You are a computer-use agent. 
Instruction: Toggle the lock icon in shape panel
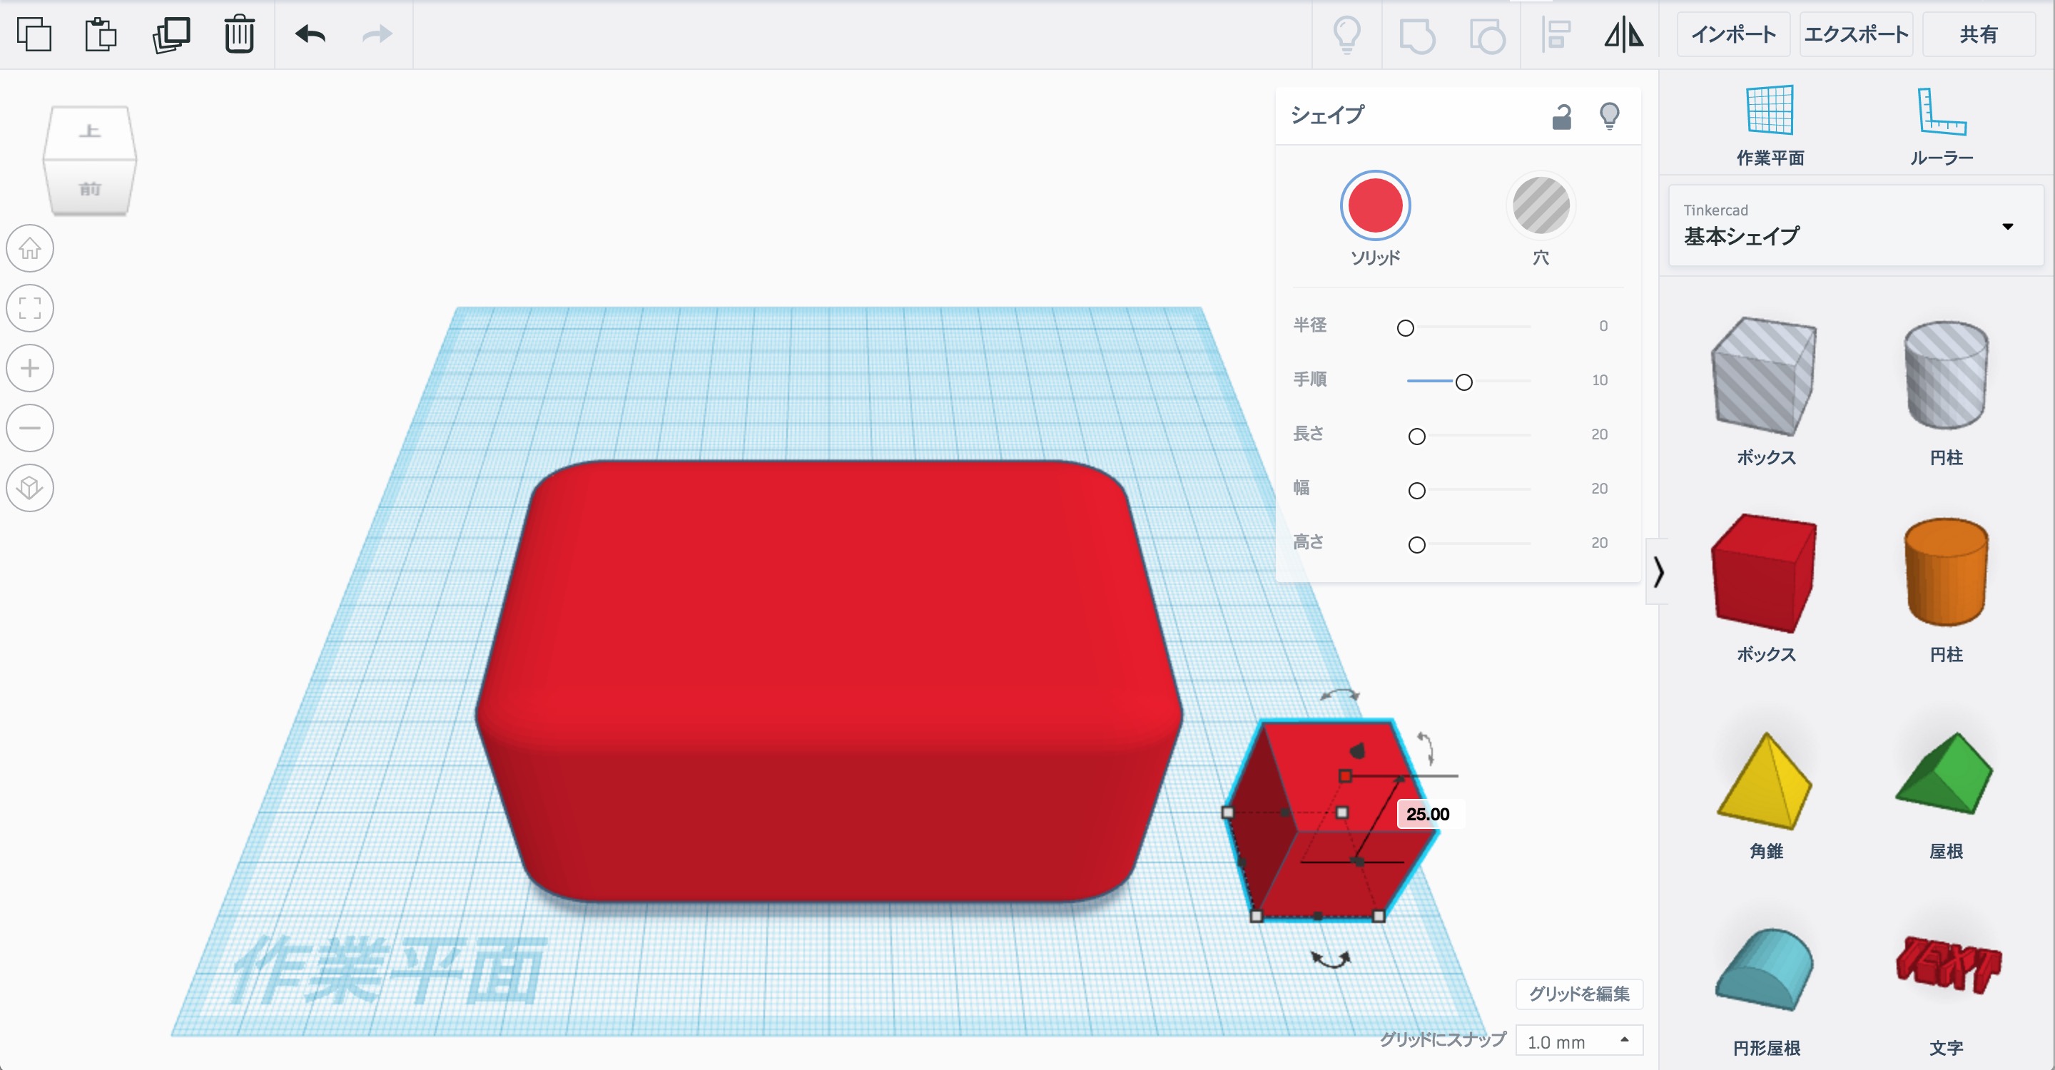click(1561, 116)
